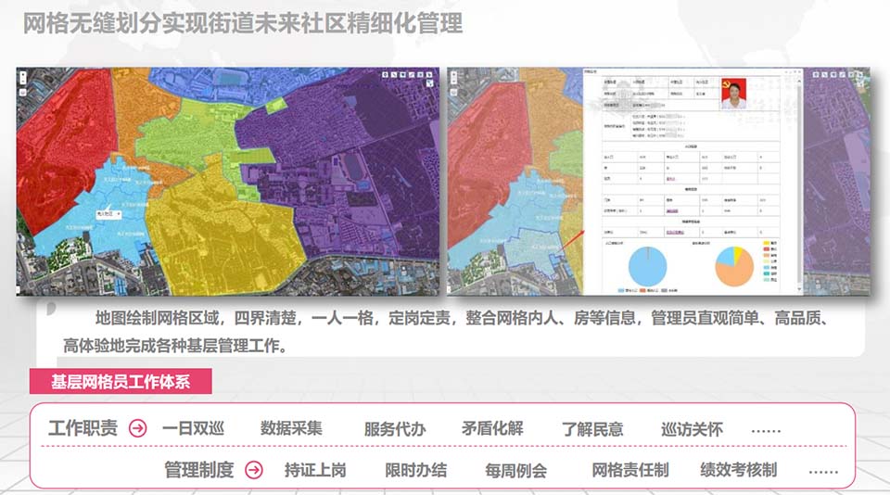Select 绩效考核制 in the management row
This screenshot has width=890, height=495.
click(738, 470)
